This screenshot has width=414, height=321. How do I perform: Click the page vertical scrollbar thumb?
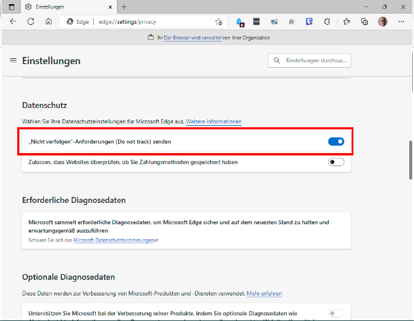pos(410,160)
